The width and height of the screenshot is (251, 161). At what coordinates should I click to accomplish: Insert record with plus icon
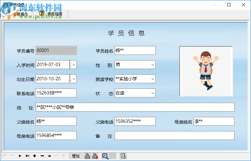click(35, 156)
